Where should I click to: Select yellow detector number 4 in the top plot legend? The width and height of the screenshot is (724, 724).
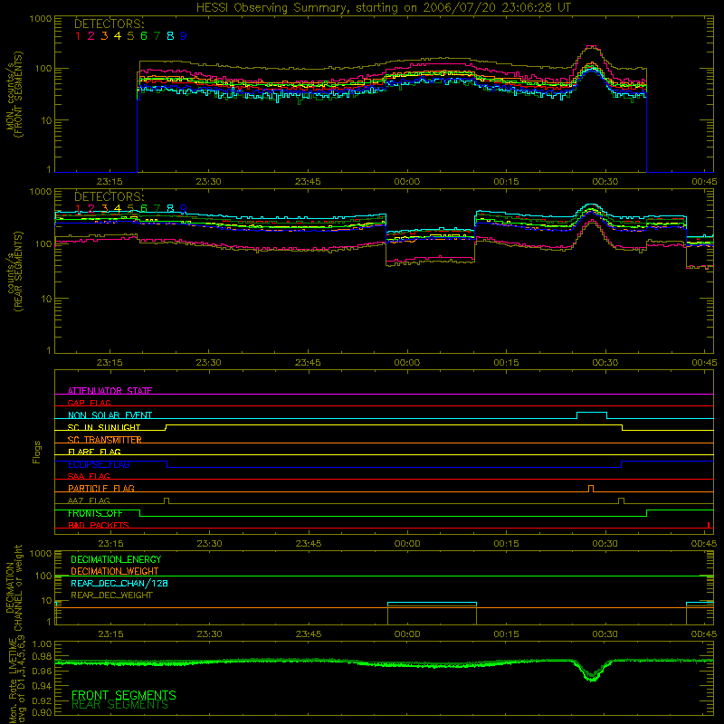[118, 36]
